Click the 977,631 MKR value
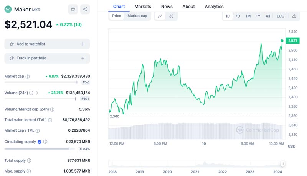Image resolution: width=307 pixels, height=176 pixels. tap(79, 160)
